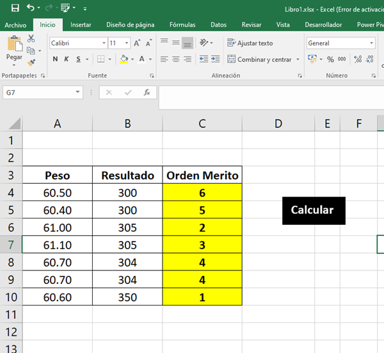The width and height of the screenshot is (384, 353).
Task: Open Pegar paste options dropdown arrow
Action: (14, 65)
